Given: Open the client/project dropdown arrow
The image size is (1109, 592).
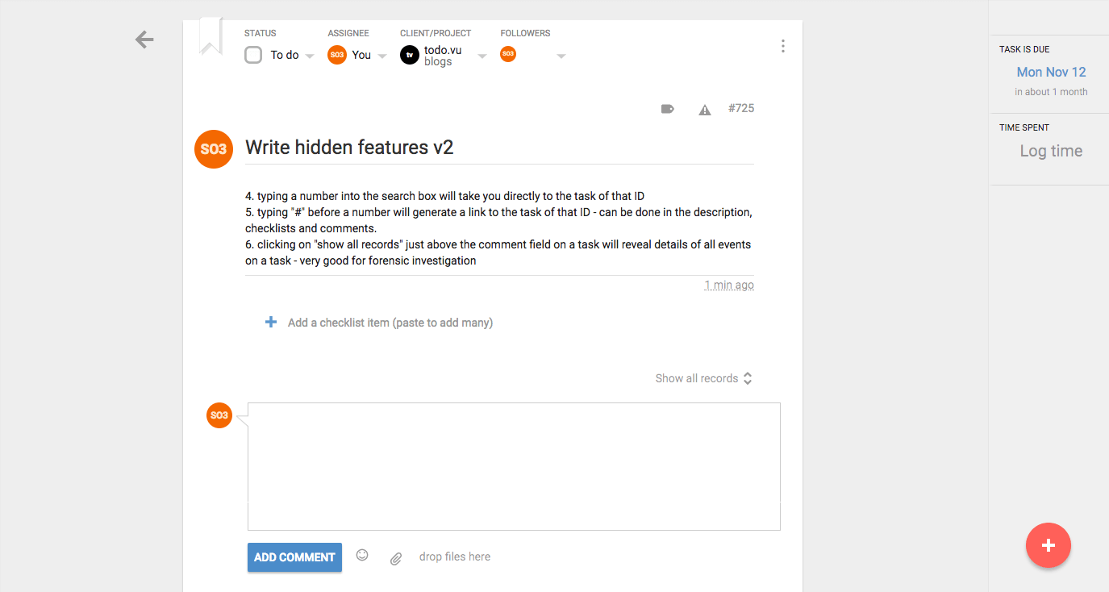Looking at the screenshot, I should (482, 56).
